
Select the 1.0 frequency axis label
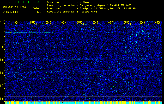click(x=2, y=47)
